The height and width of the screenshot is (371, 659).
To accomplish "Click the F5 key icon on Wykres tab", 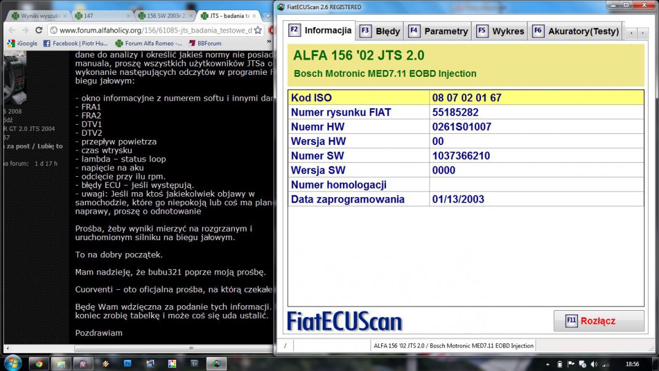I will tap(482, 31).
